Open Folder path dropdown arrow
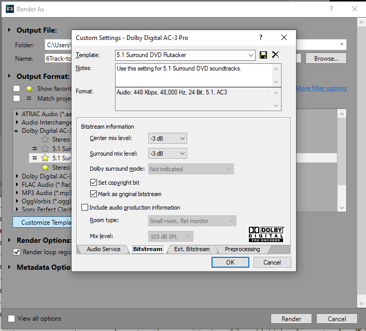This screenshot has width=366, height=331. point(342,44)
